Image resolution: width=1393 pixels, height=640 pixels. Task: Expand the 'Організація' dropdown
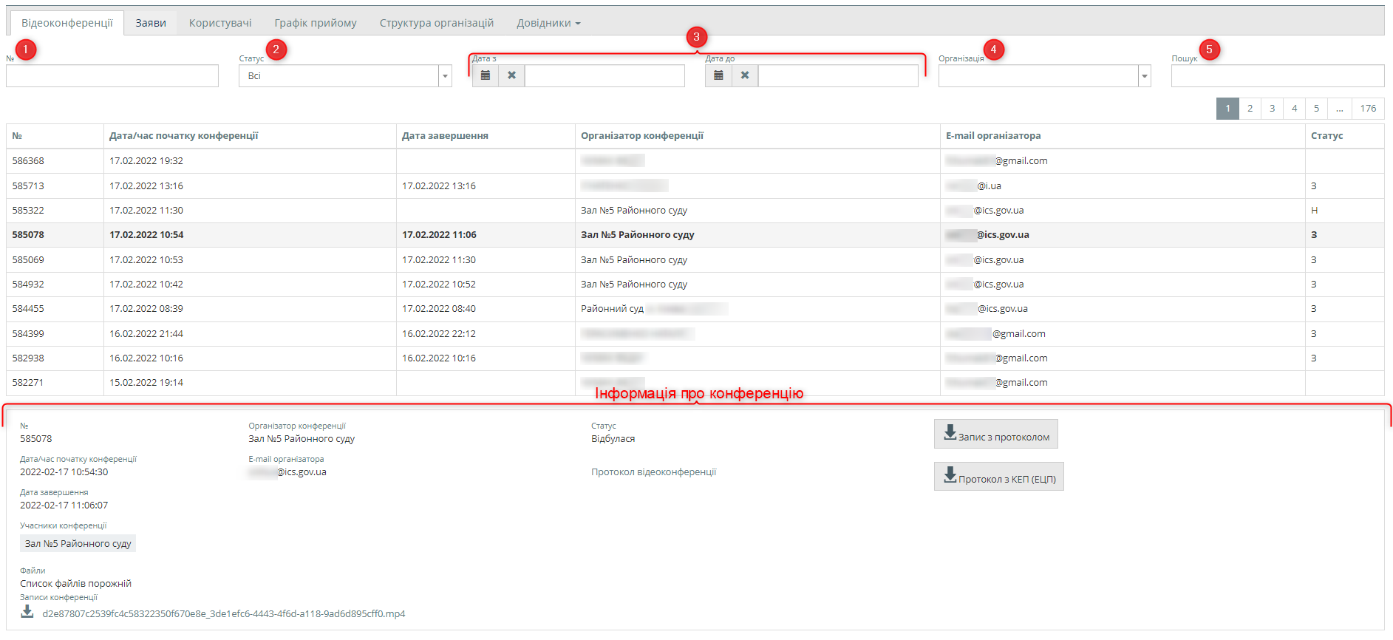click(1144, 76)
